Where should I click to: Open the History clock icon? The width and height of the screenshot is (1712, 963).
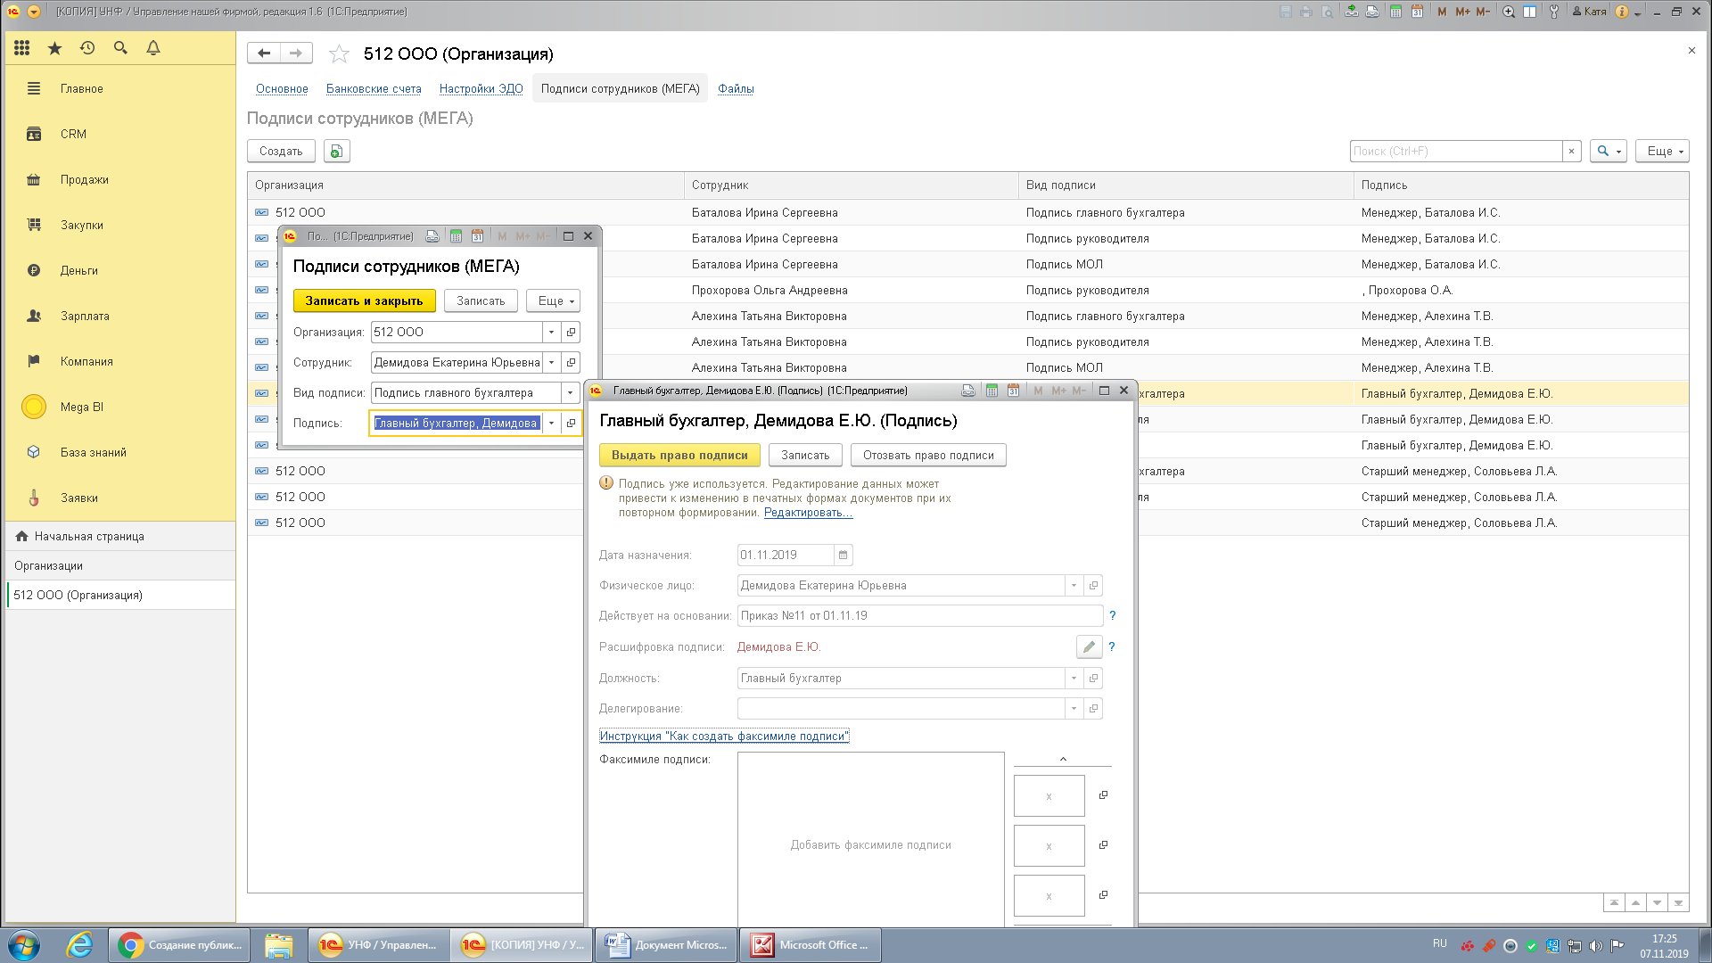click(87, 48)
